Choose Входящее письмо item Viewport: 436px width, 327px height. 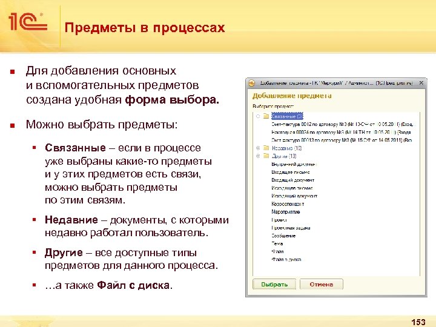tap(291, 172)
